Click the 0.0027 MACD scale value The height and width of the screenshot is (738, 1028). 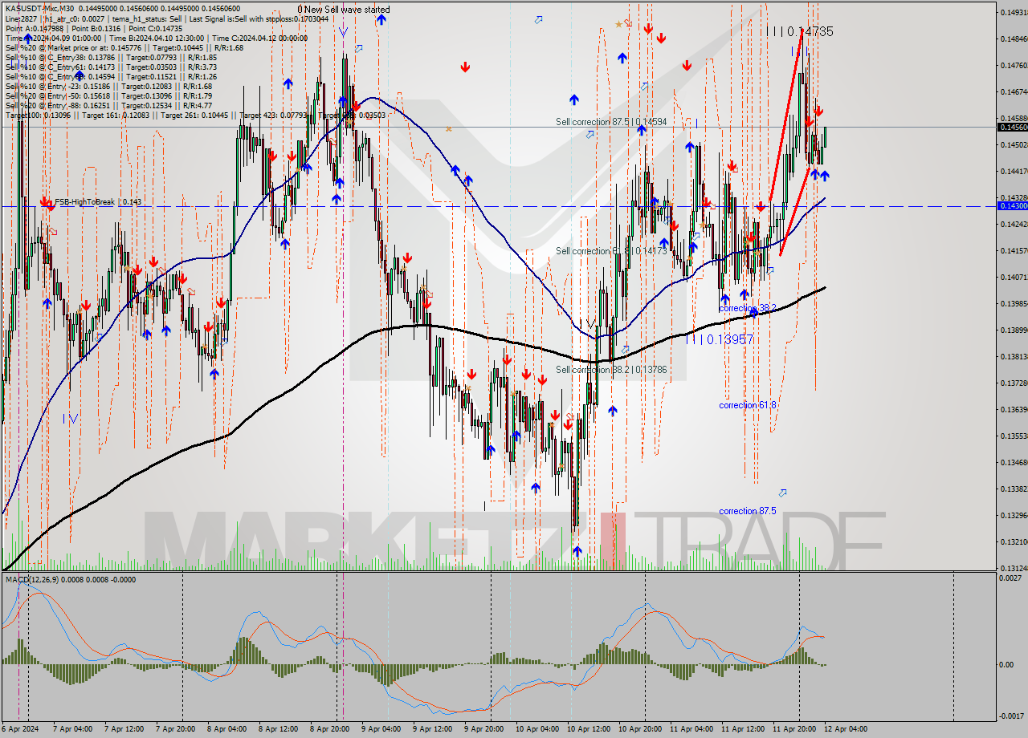(x=1012, y=578)
